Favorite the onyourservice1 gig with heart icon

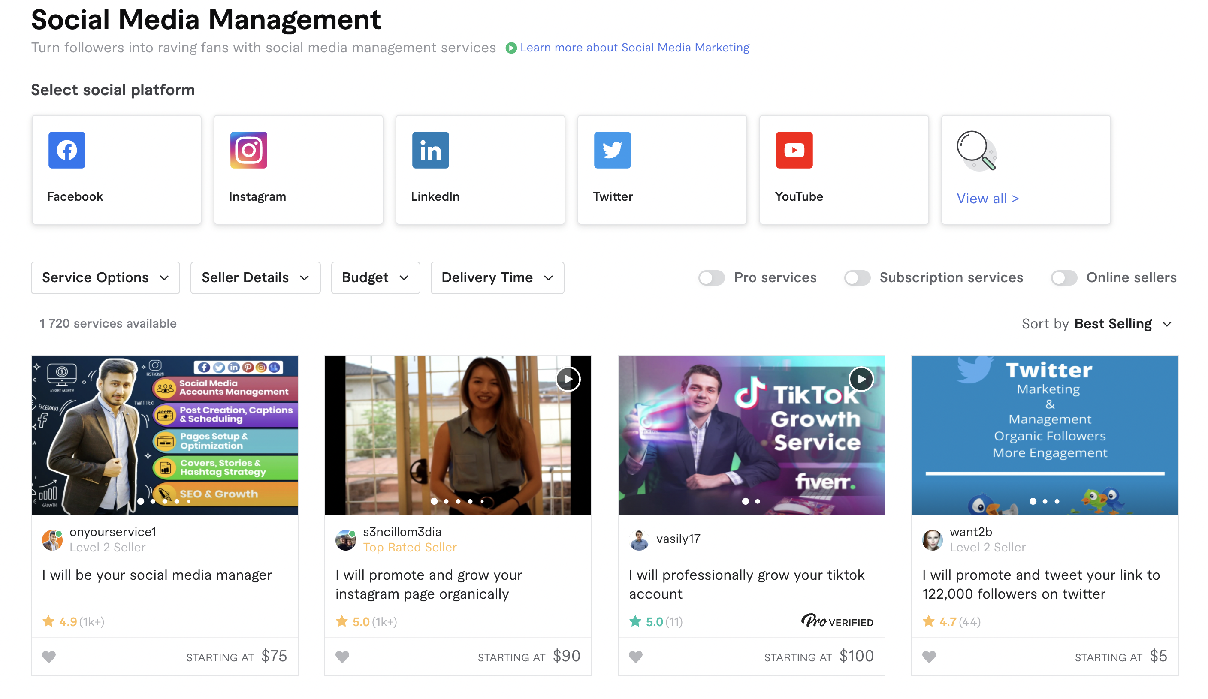click(49, 656)
